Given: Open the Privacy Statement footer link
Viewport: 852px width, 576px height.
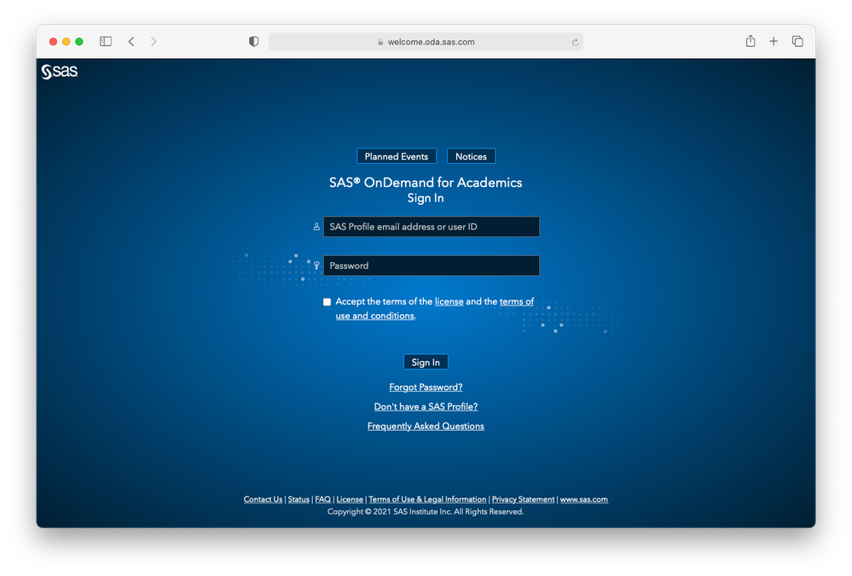Looking at the screenshot, I should pyautogui.click(x=523, y=499).
